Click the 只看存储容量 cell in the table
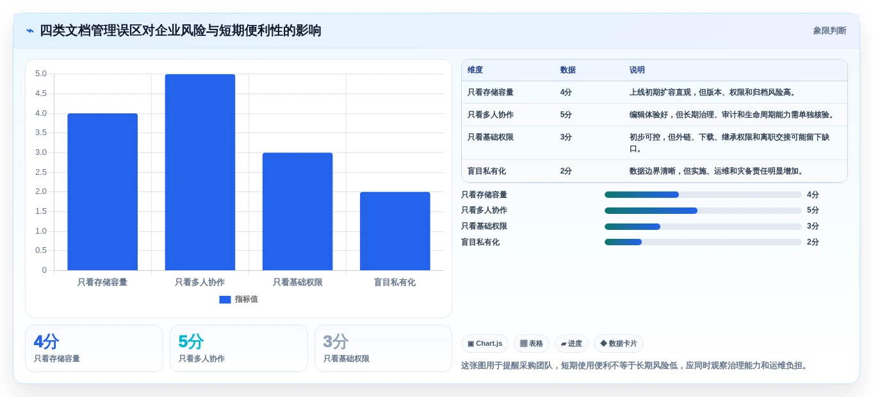This screenshot has width=873, height=397. pyautogui.click(x=491, y=92)
